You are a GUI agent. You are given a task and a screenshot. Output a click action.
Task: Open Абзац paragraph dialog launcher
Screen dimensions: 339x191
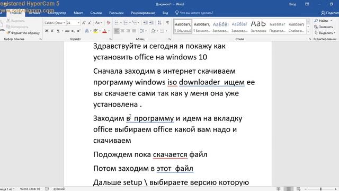[x=169, y=39]
